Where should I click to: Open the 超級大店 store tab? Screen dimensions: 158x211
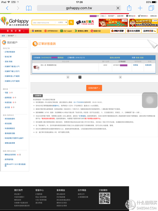tap(96, 31)
